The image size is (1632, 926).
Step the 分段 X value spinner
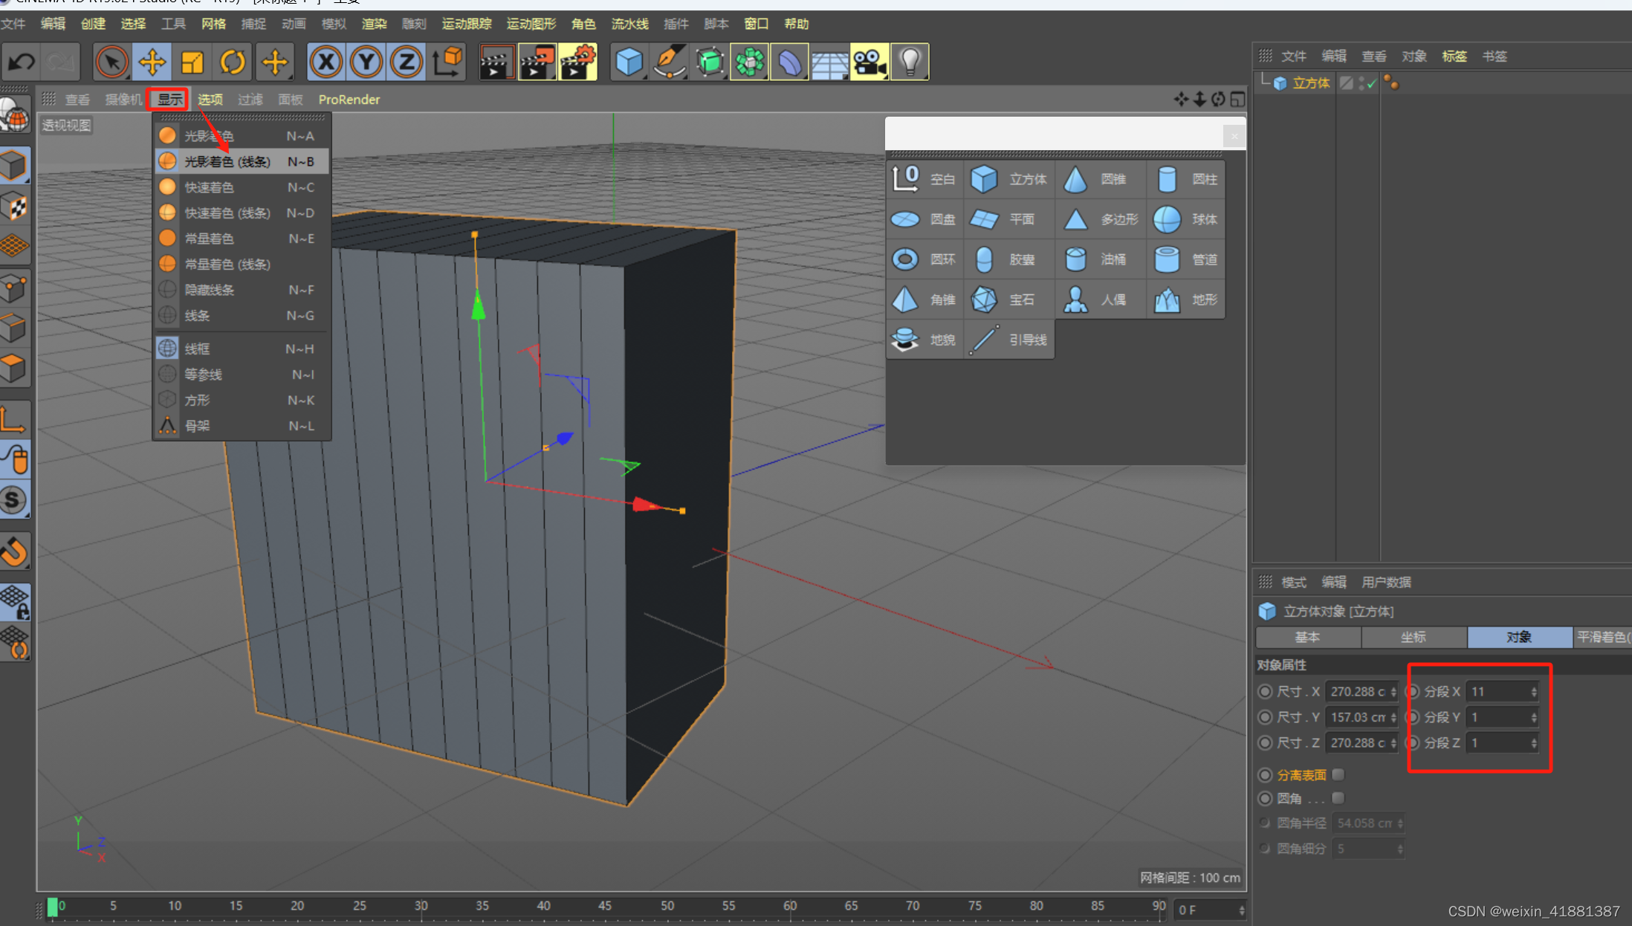pos(1534,691)
